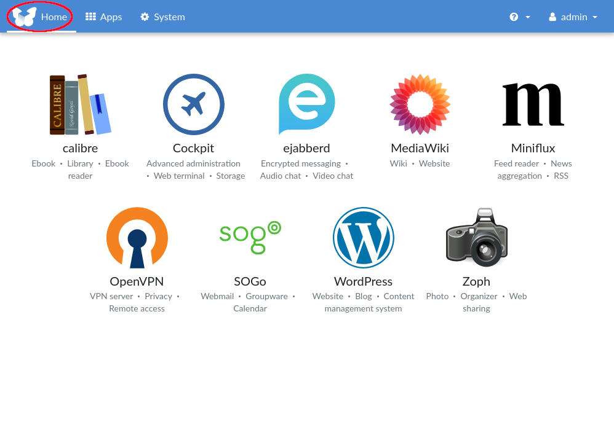Screen dimensions: 614x438
Task: Launch Cockpit via its airplane icon
Action: [193, 104]
